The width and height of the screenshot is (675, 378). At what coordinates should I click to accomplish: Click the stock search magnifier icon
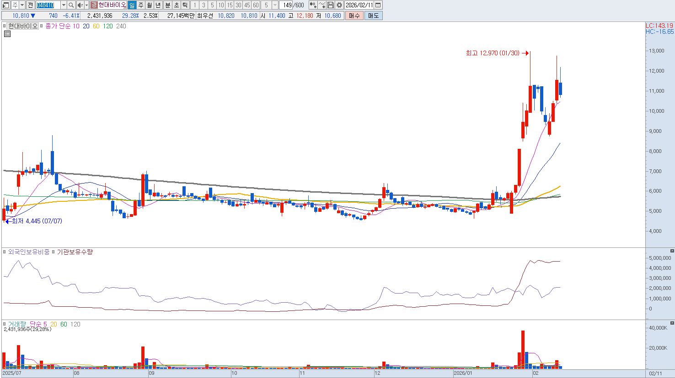click(x=71, y=5)
